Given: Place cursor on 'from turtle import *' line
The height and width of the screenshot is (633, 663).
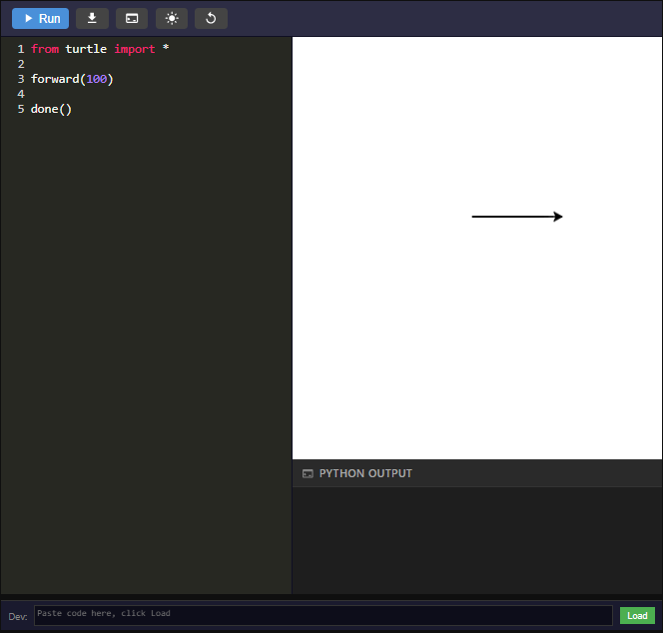Looking at the screenshot, I should [100, 49].
